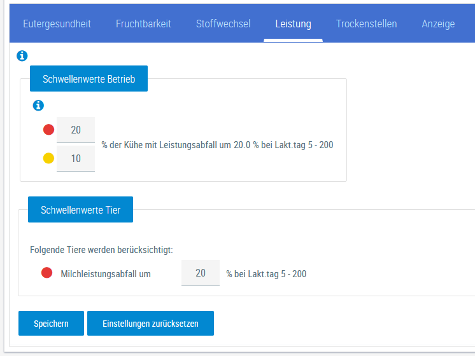The width and height of the screenshot is (475, 356).
Task: Focus the red threshold field in Betrieb
Action: tap(76, 130)
